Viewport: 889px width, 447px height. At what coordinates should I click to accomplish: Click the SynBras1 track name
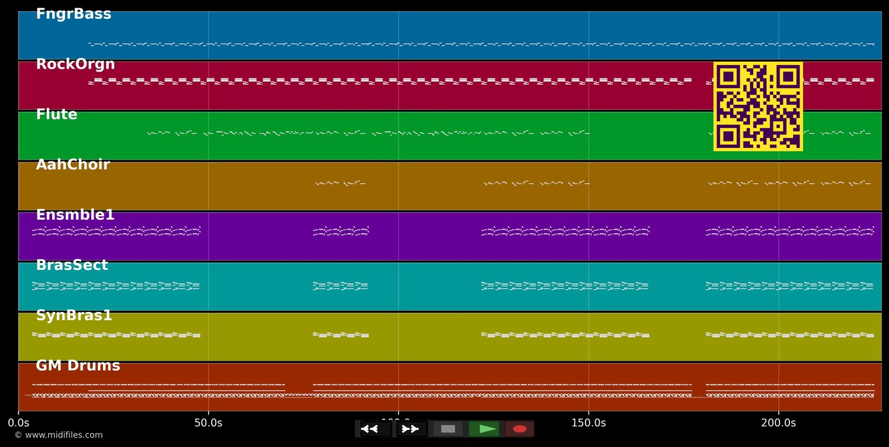point(74,316)
